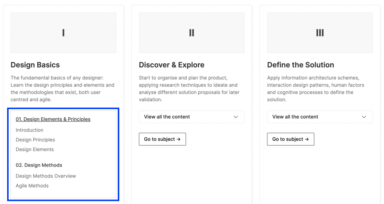Open the Design Elements lesson
The width and height of the screenshot is (384, 204).
pos(34,149)
